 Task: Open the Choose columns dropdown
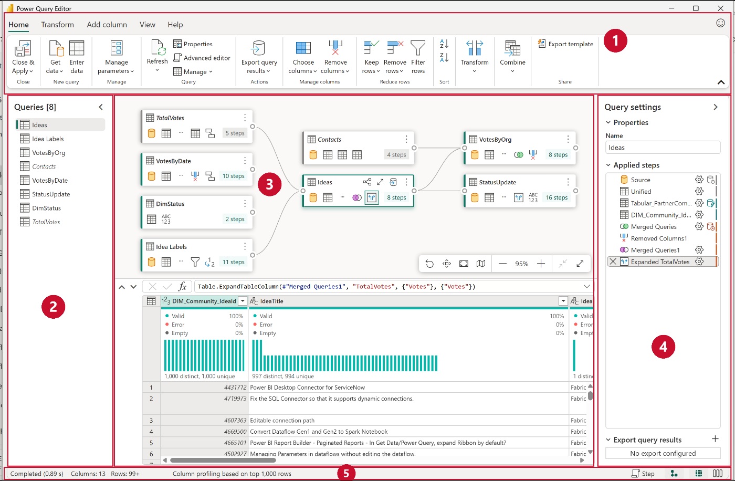pyautogui.click(x=303, y=57)
